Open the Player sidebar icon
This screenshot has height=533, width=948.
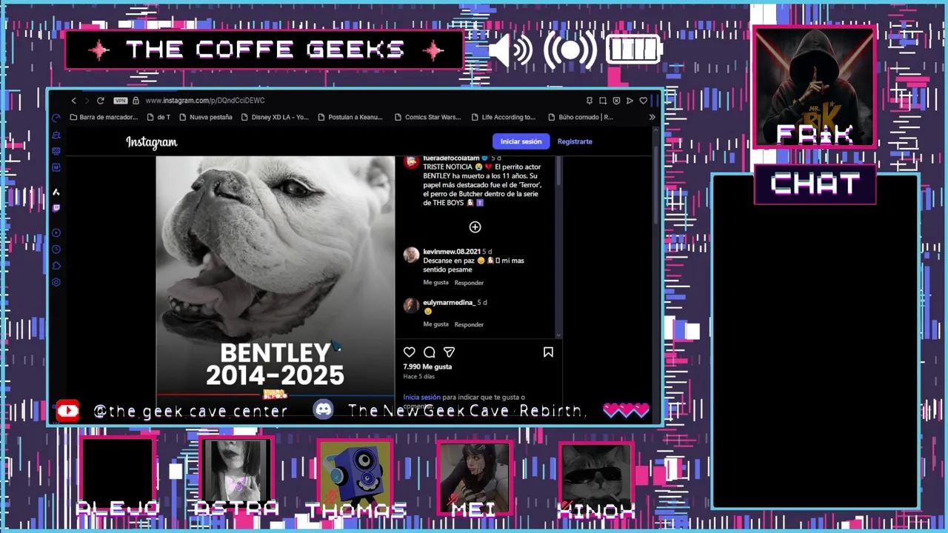tap(56, 233)
